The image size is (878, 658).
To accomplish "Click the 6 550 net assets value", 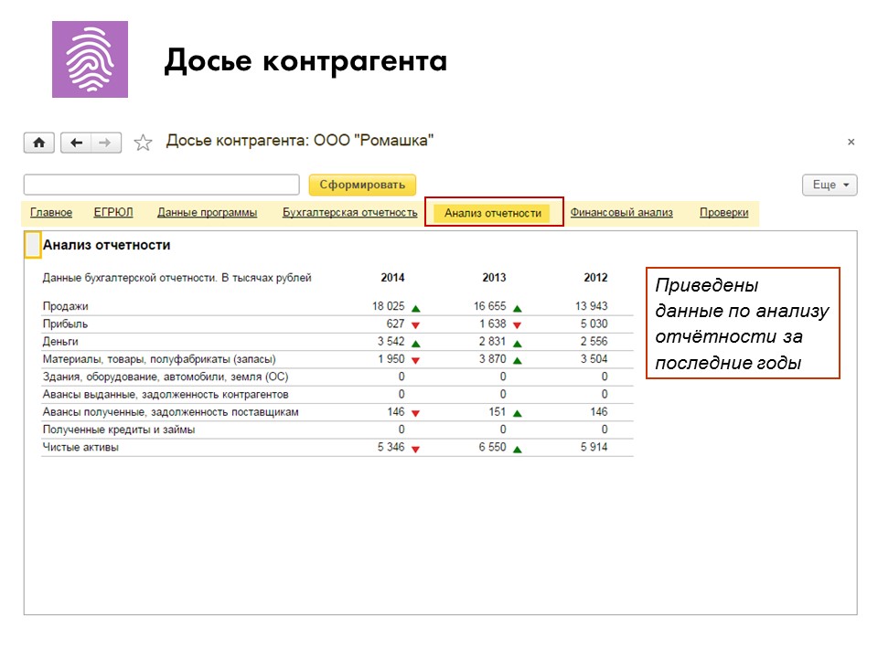I will coord(493,447).
